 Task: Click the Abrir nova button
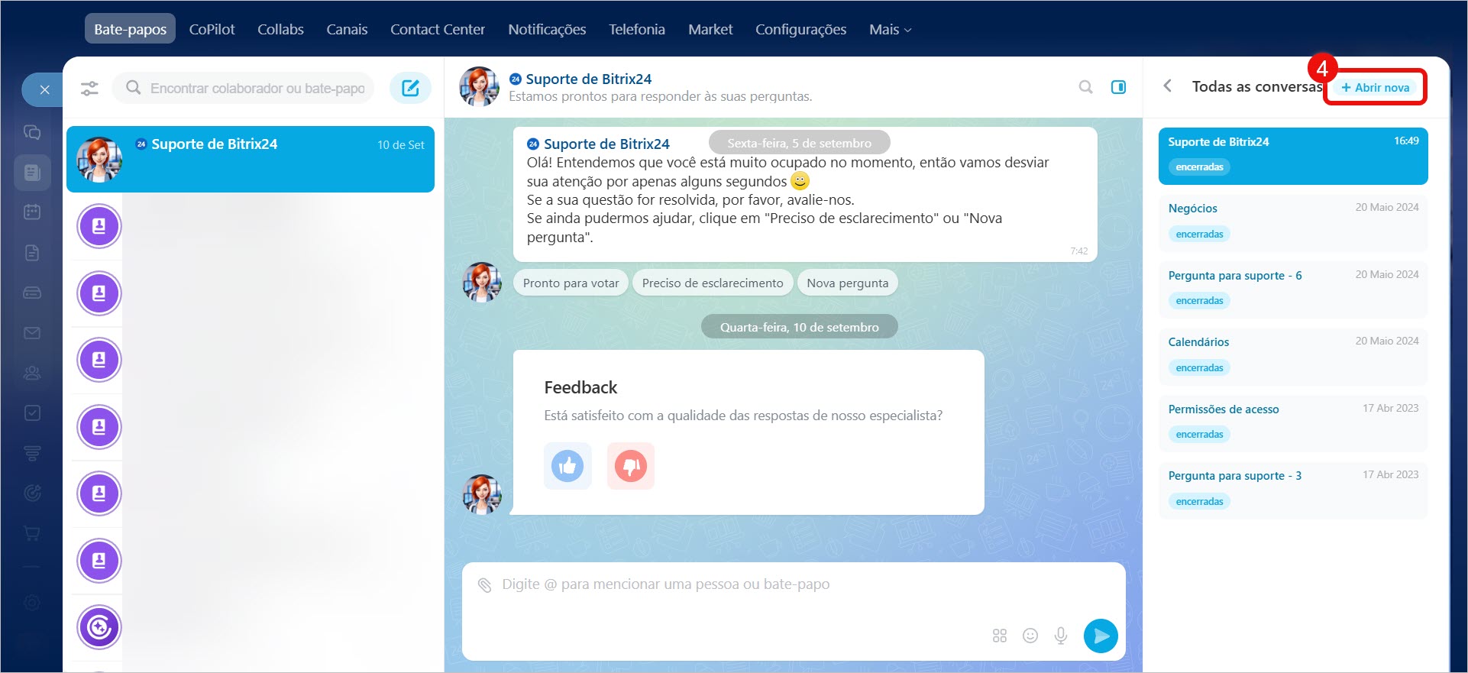pyautogui.click(x=1376, y=88)
